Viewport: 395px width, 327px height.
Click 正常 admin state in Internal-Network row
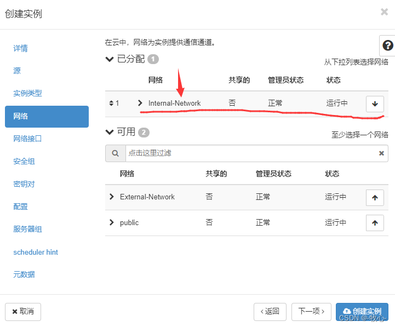coord(275,103)
